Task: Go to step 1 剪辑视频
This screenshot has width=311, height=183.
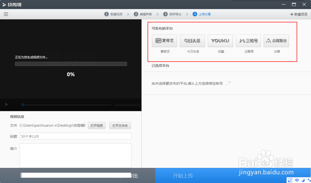Action: [x=114, y=14]
